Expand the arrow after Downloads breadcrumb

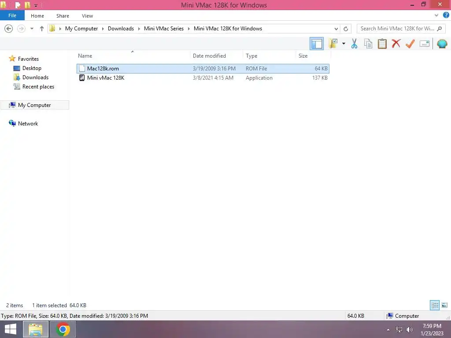[x=139, y=29]
